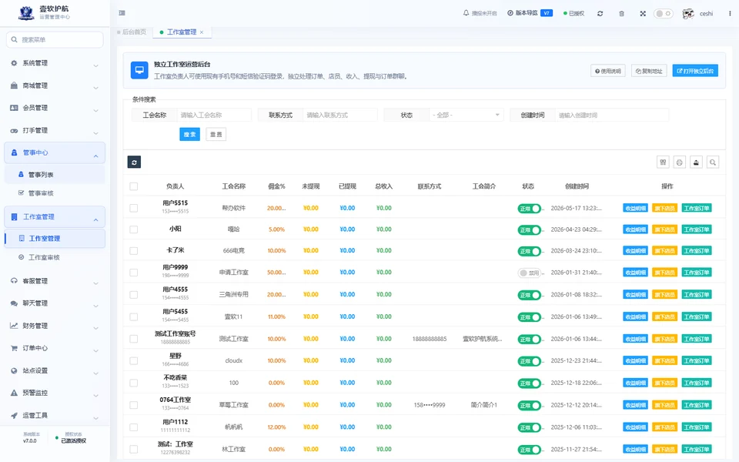Focus the 工会名称 input field
Viewport: 739px width, 462px height.
coord(214,115)
